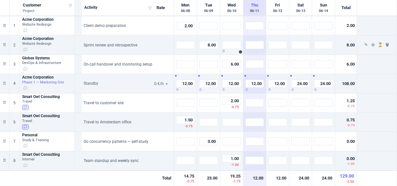Screen dimensions: 397x186
Task: Click the highlighted Thu 06-11 header
Action: 254,8
